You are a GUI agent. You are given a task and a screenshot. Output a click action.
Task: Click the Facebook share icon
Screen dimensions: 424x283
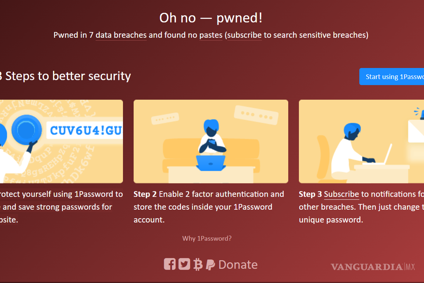(x=170, y=264)
